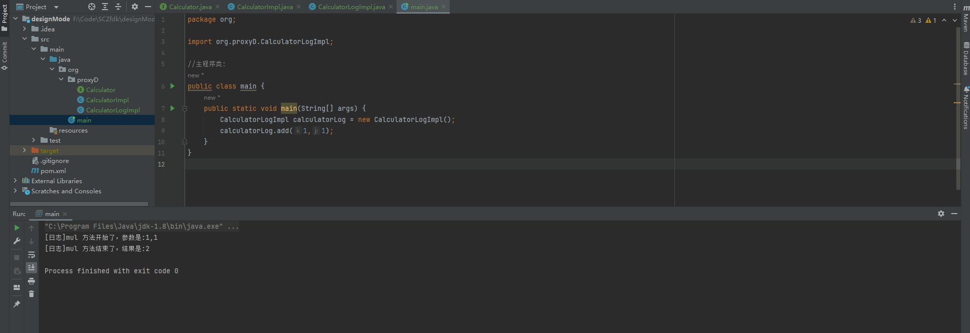Toggle the pin tab icon in Run panel
This screenshot has width=970, height=333.
17,304
